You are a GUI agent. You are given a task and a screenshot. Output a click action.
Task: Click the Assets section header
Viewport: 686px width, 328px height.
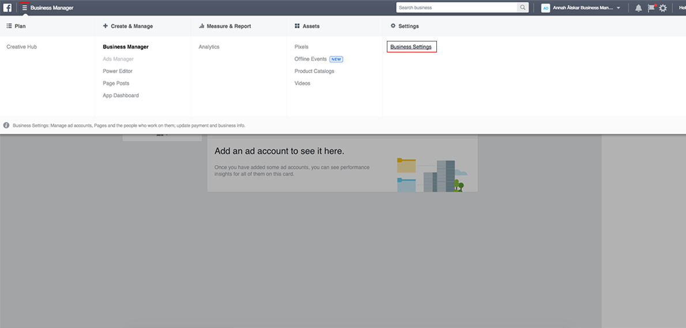[307, 26]
